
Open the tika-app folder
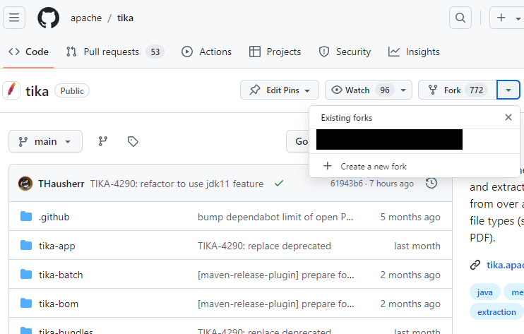tap(56, 246)
